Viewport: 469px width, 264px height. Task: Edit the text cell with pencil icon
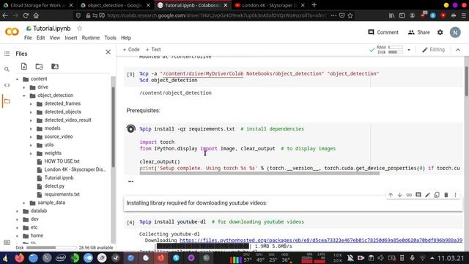(x=427, y=195)
